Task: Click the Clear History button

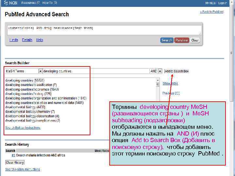Action: pos(15,162)
